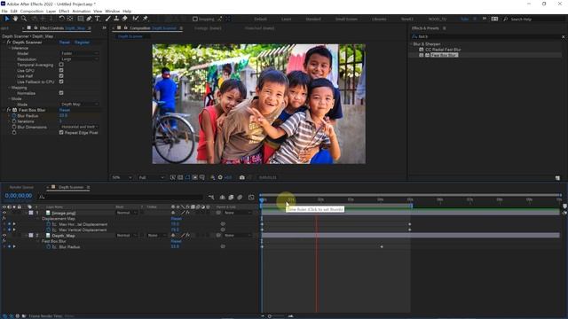This screenshot has height=319, width=568.
Task: Click the timeline zoom slider at bottom
Action: (270, 316)
